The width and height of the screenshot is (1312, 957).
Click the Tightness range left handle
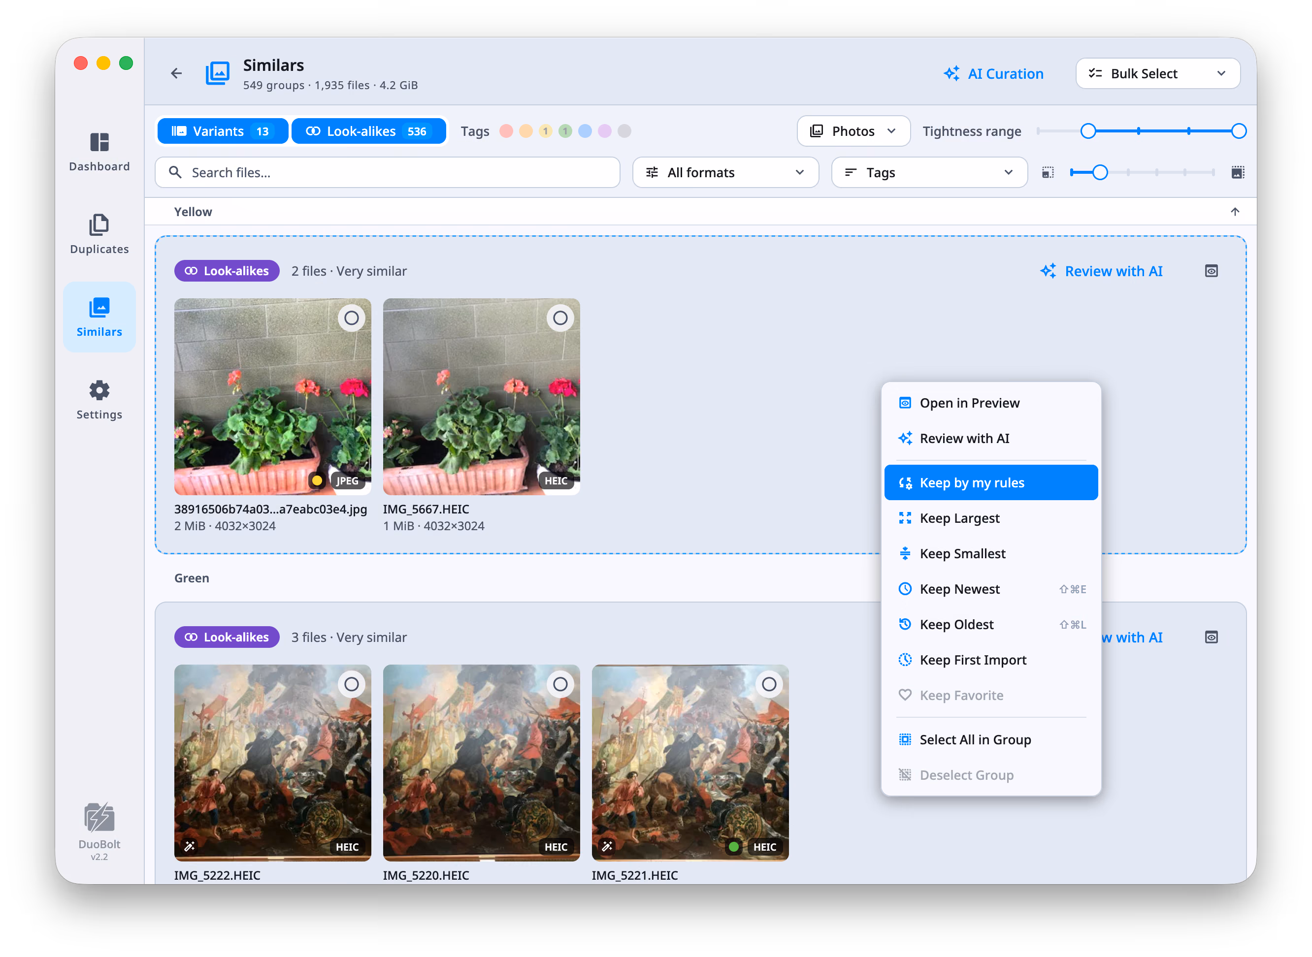click(1088, 131)
